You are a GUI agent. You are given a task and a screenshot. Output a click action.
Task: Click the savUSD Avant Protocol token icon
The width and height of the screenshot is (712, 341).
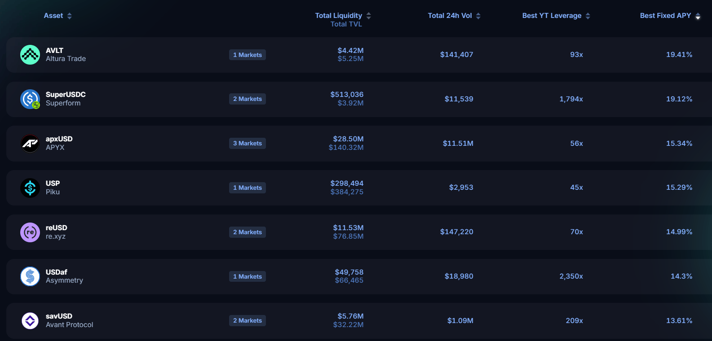30,321
